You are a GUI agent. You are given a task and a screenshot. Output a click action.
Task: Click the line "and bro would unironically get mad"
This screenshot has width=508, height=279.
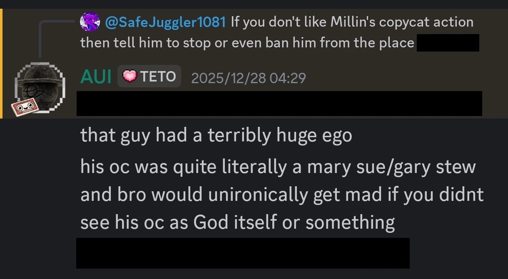coord(281,195)
